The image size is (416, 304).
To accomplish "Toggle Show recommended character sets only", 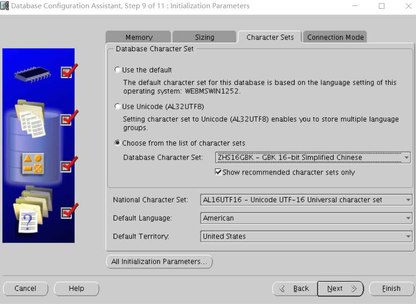I will (218, 172).
